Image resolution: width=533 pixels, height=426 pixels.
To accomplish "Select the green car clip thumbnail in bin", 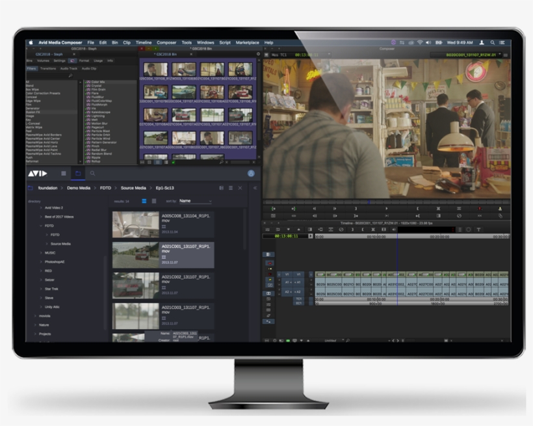I will (184, 92).
